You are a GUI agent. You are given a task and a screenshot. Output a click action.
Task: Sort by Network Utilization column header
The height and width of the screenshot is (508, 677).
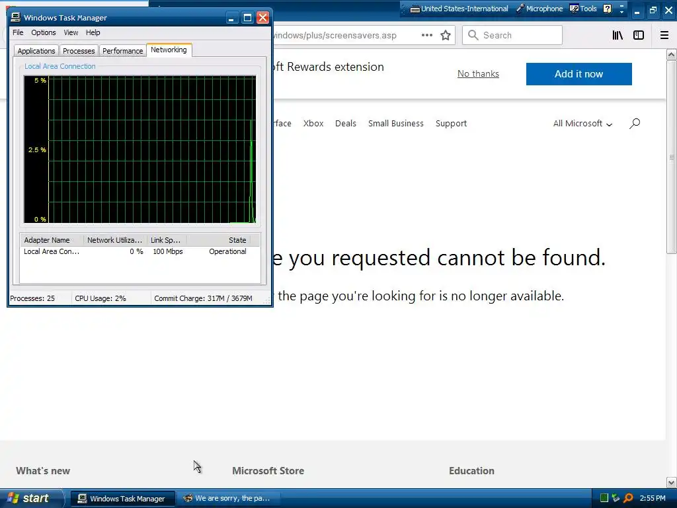tap(115, 239)
